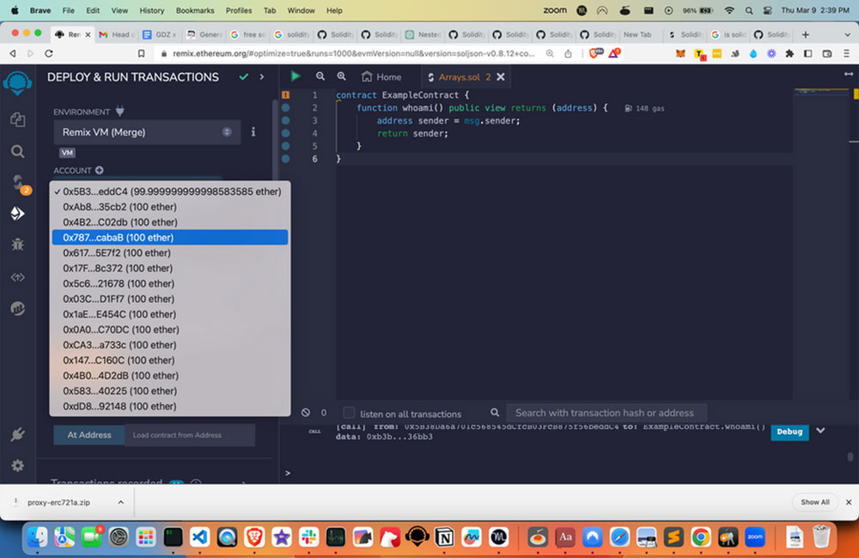This screenshot has width=859, height=558.
Task: Open the Debugger bug icon in sidebar
Action: coord(17,244)
